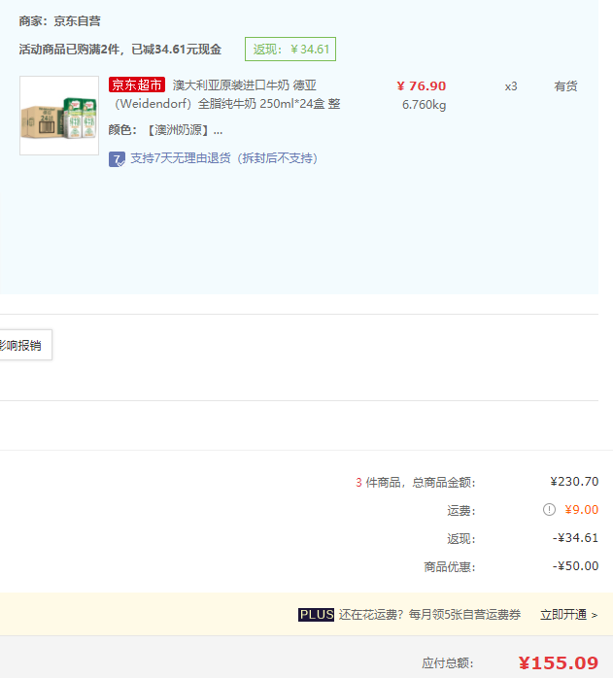Open the milk carton product thumbnail
The height and width of the screenshot is (678, 613).
[59, 116]
